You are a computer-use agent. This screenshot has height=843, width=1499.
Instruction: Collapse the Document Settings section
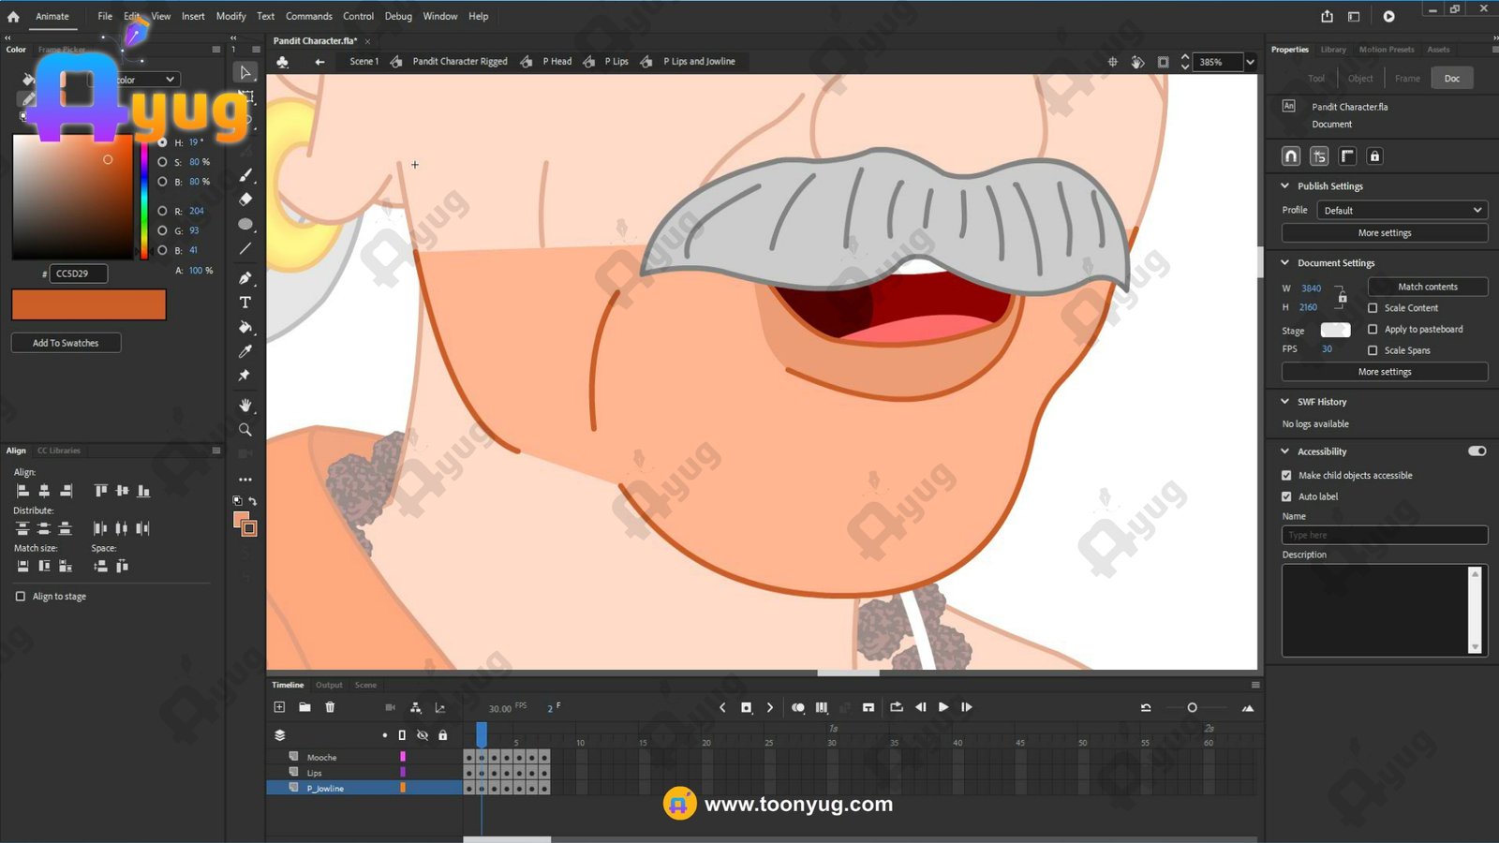(1285, 263)
